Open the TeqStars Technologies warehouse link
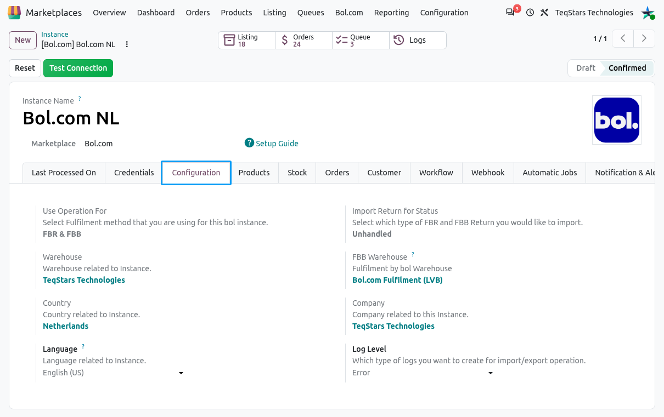Image resolution: width=664 pixels, height=417 pixels. click(x=84, y=280)
